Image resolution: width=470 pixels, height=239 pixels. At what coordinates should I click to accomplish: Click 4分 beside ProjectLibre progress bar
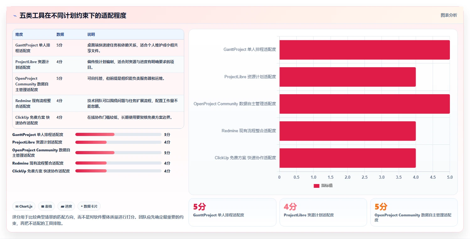tap(167, 142)
